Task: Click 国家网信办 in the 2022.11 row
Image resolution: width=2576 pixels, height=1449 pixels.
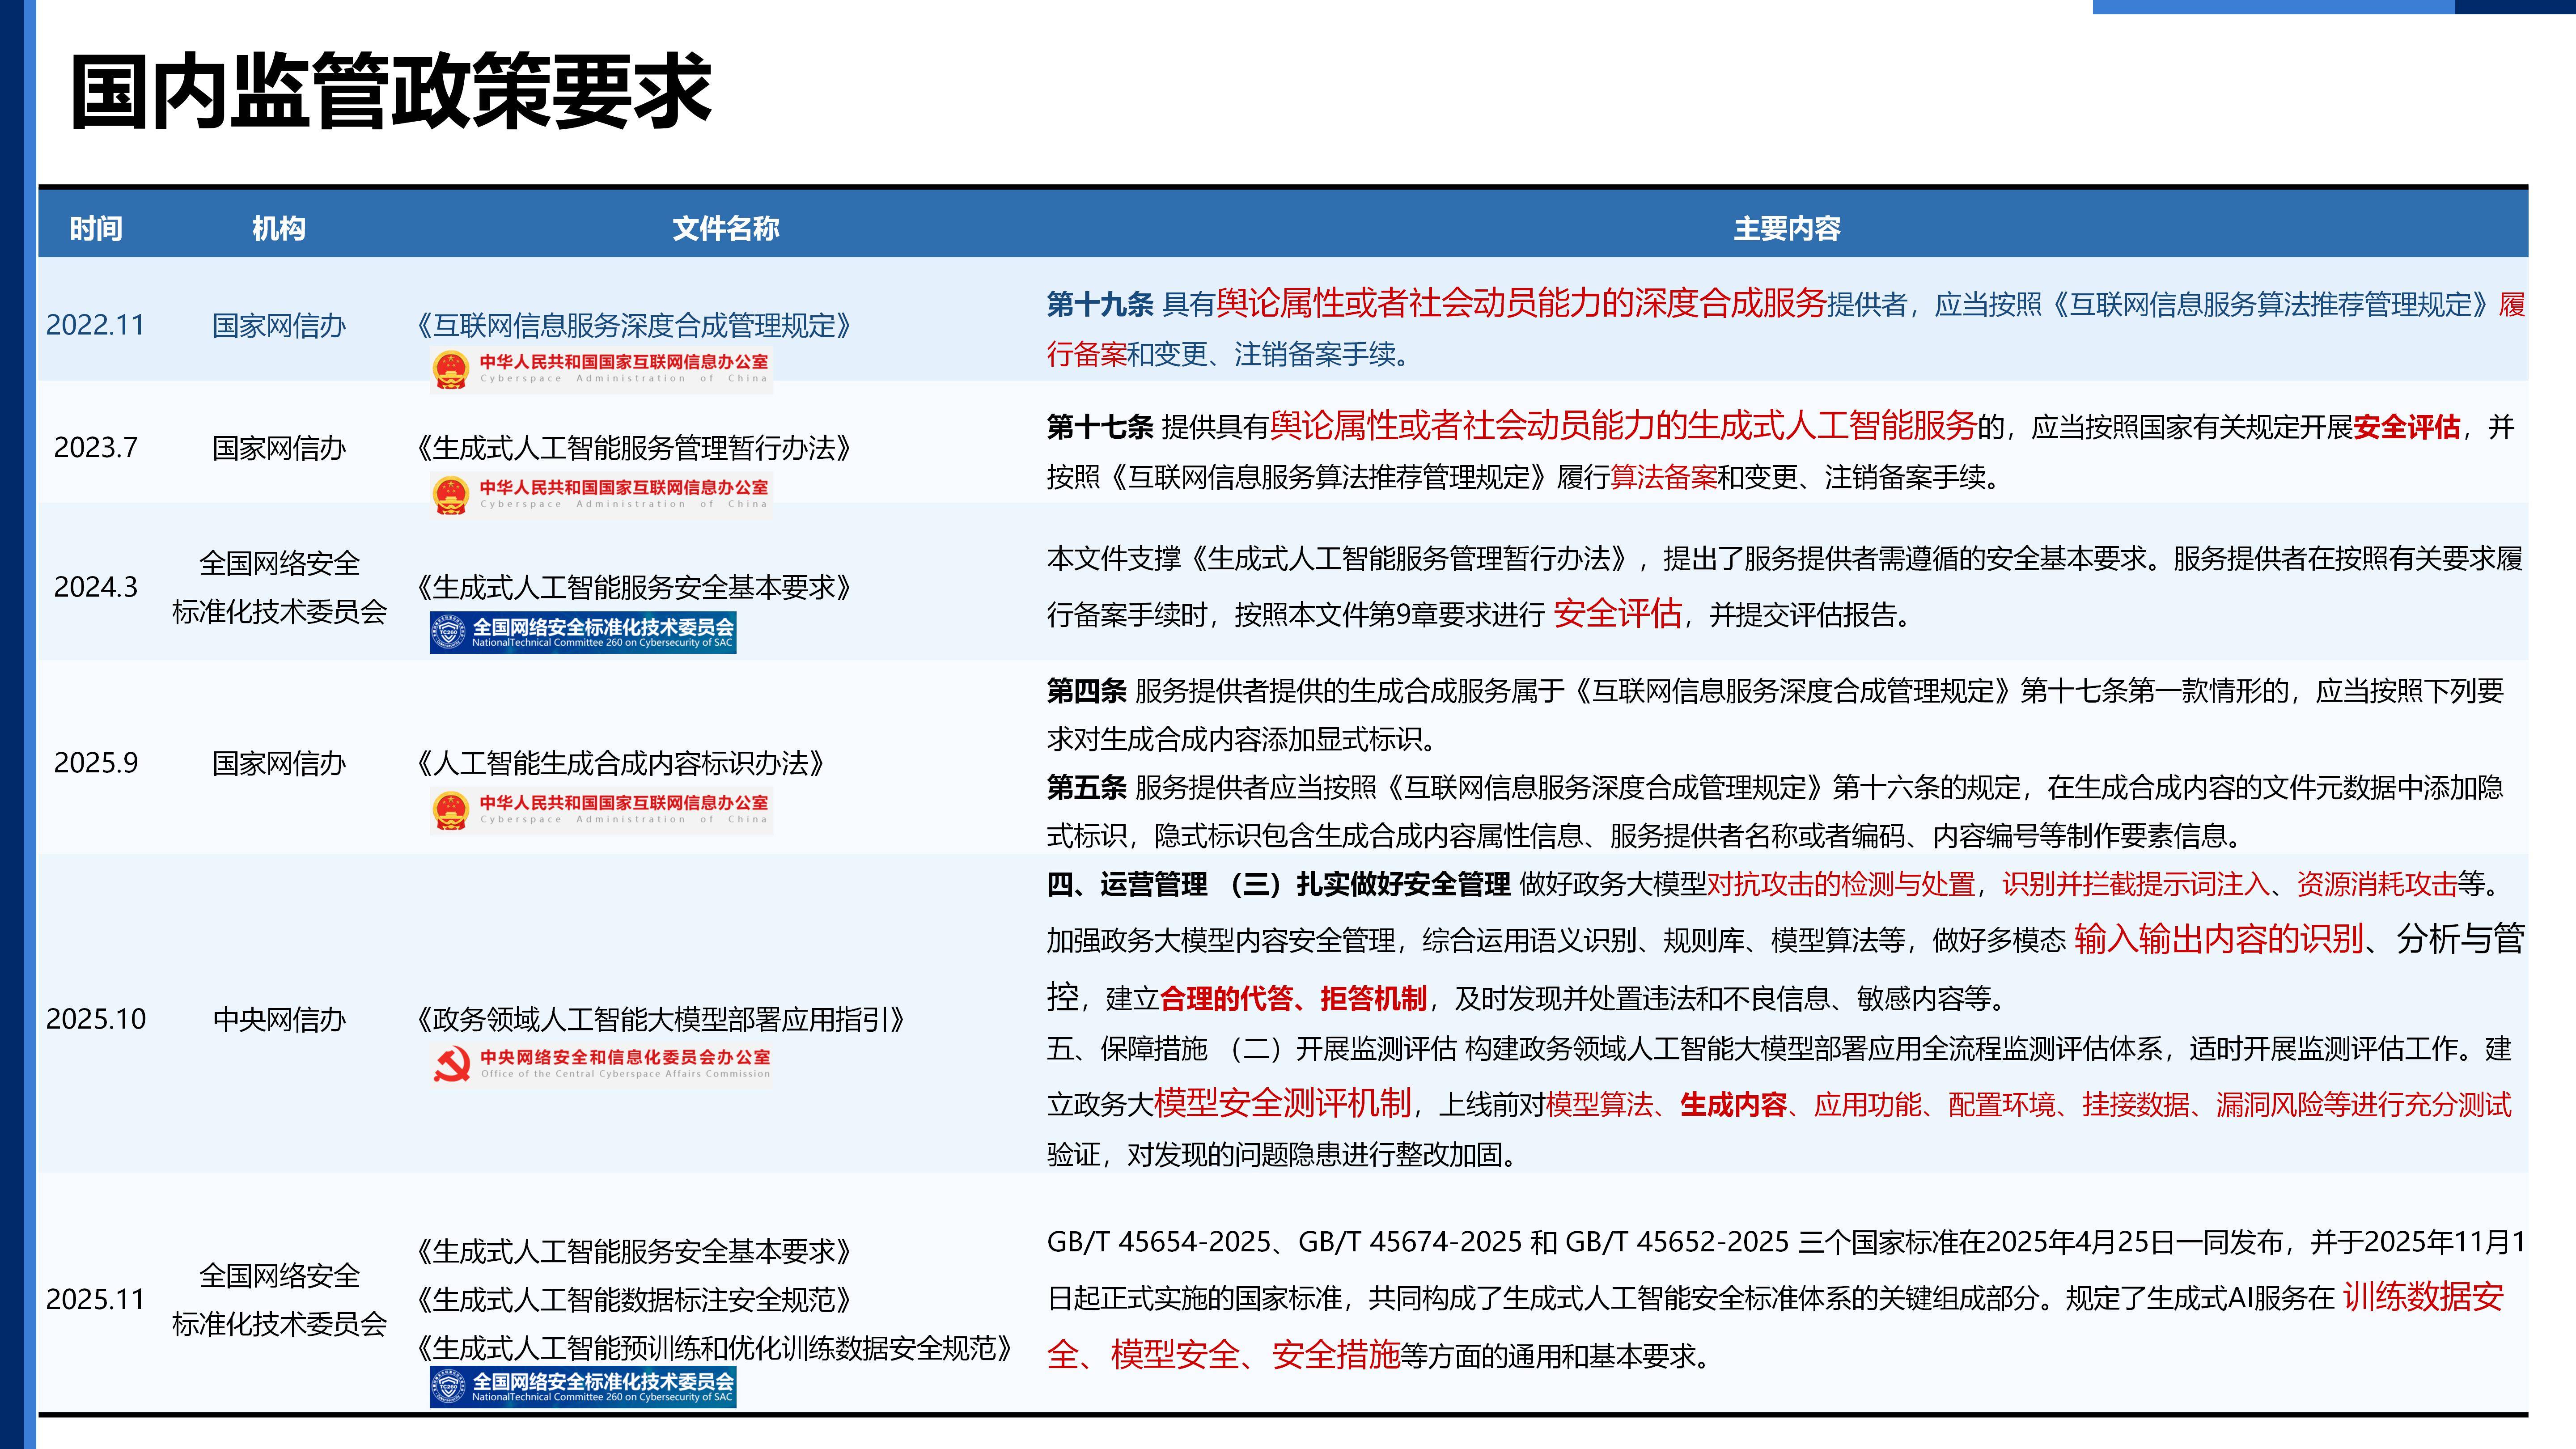Action: click(279, 325)
